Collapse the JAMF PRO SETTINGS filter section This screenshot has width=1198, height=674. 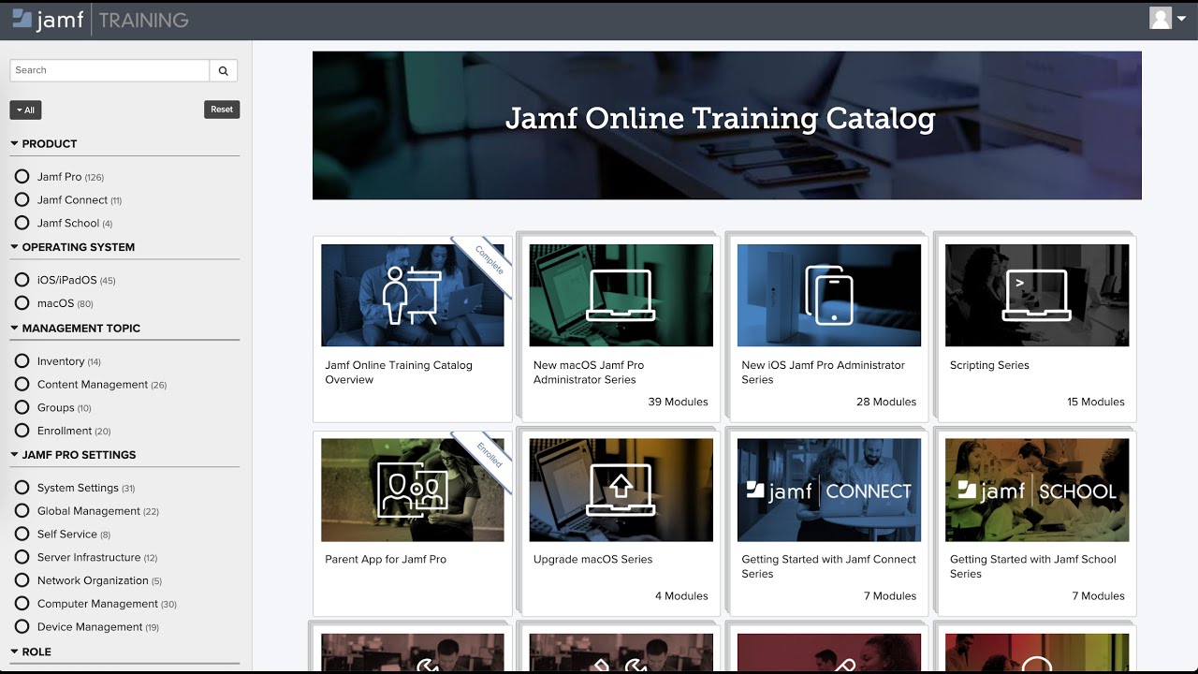tap(74, 455)
